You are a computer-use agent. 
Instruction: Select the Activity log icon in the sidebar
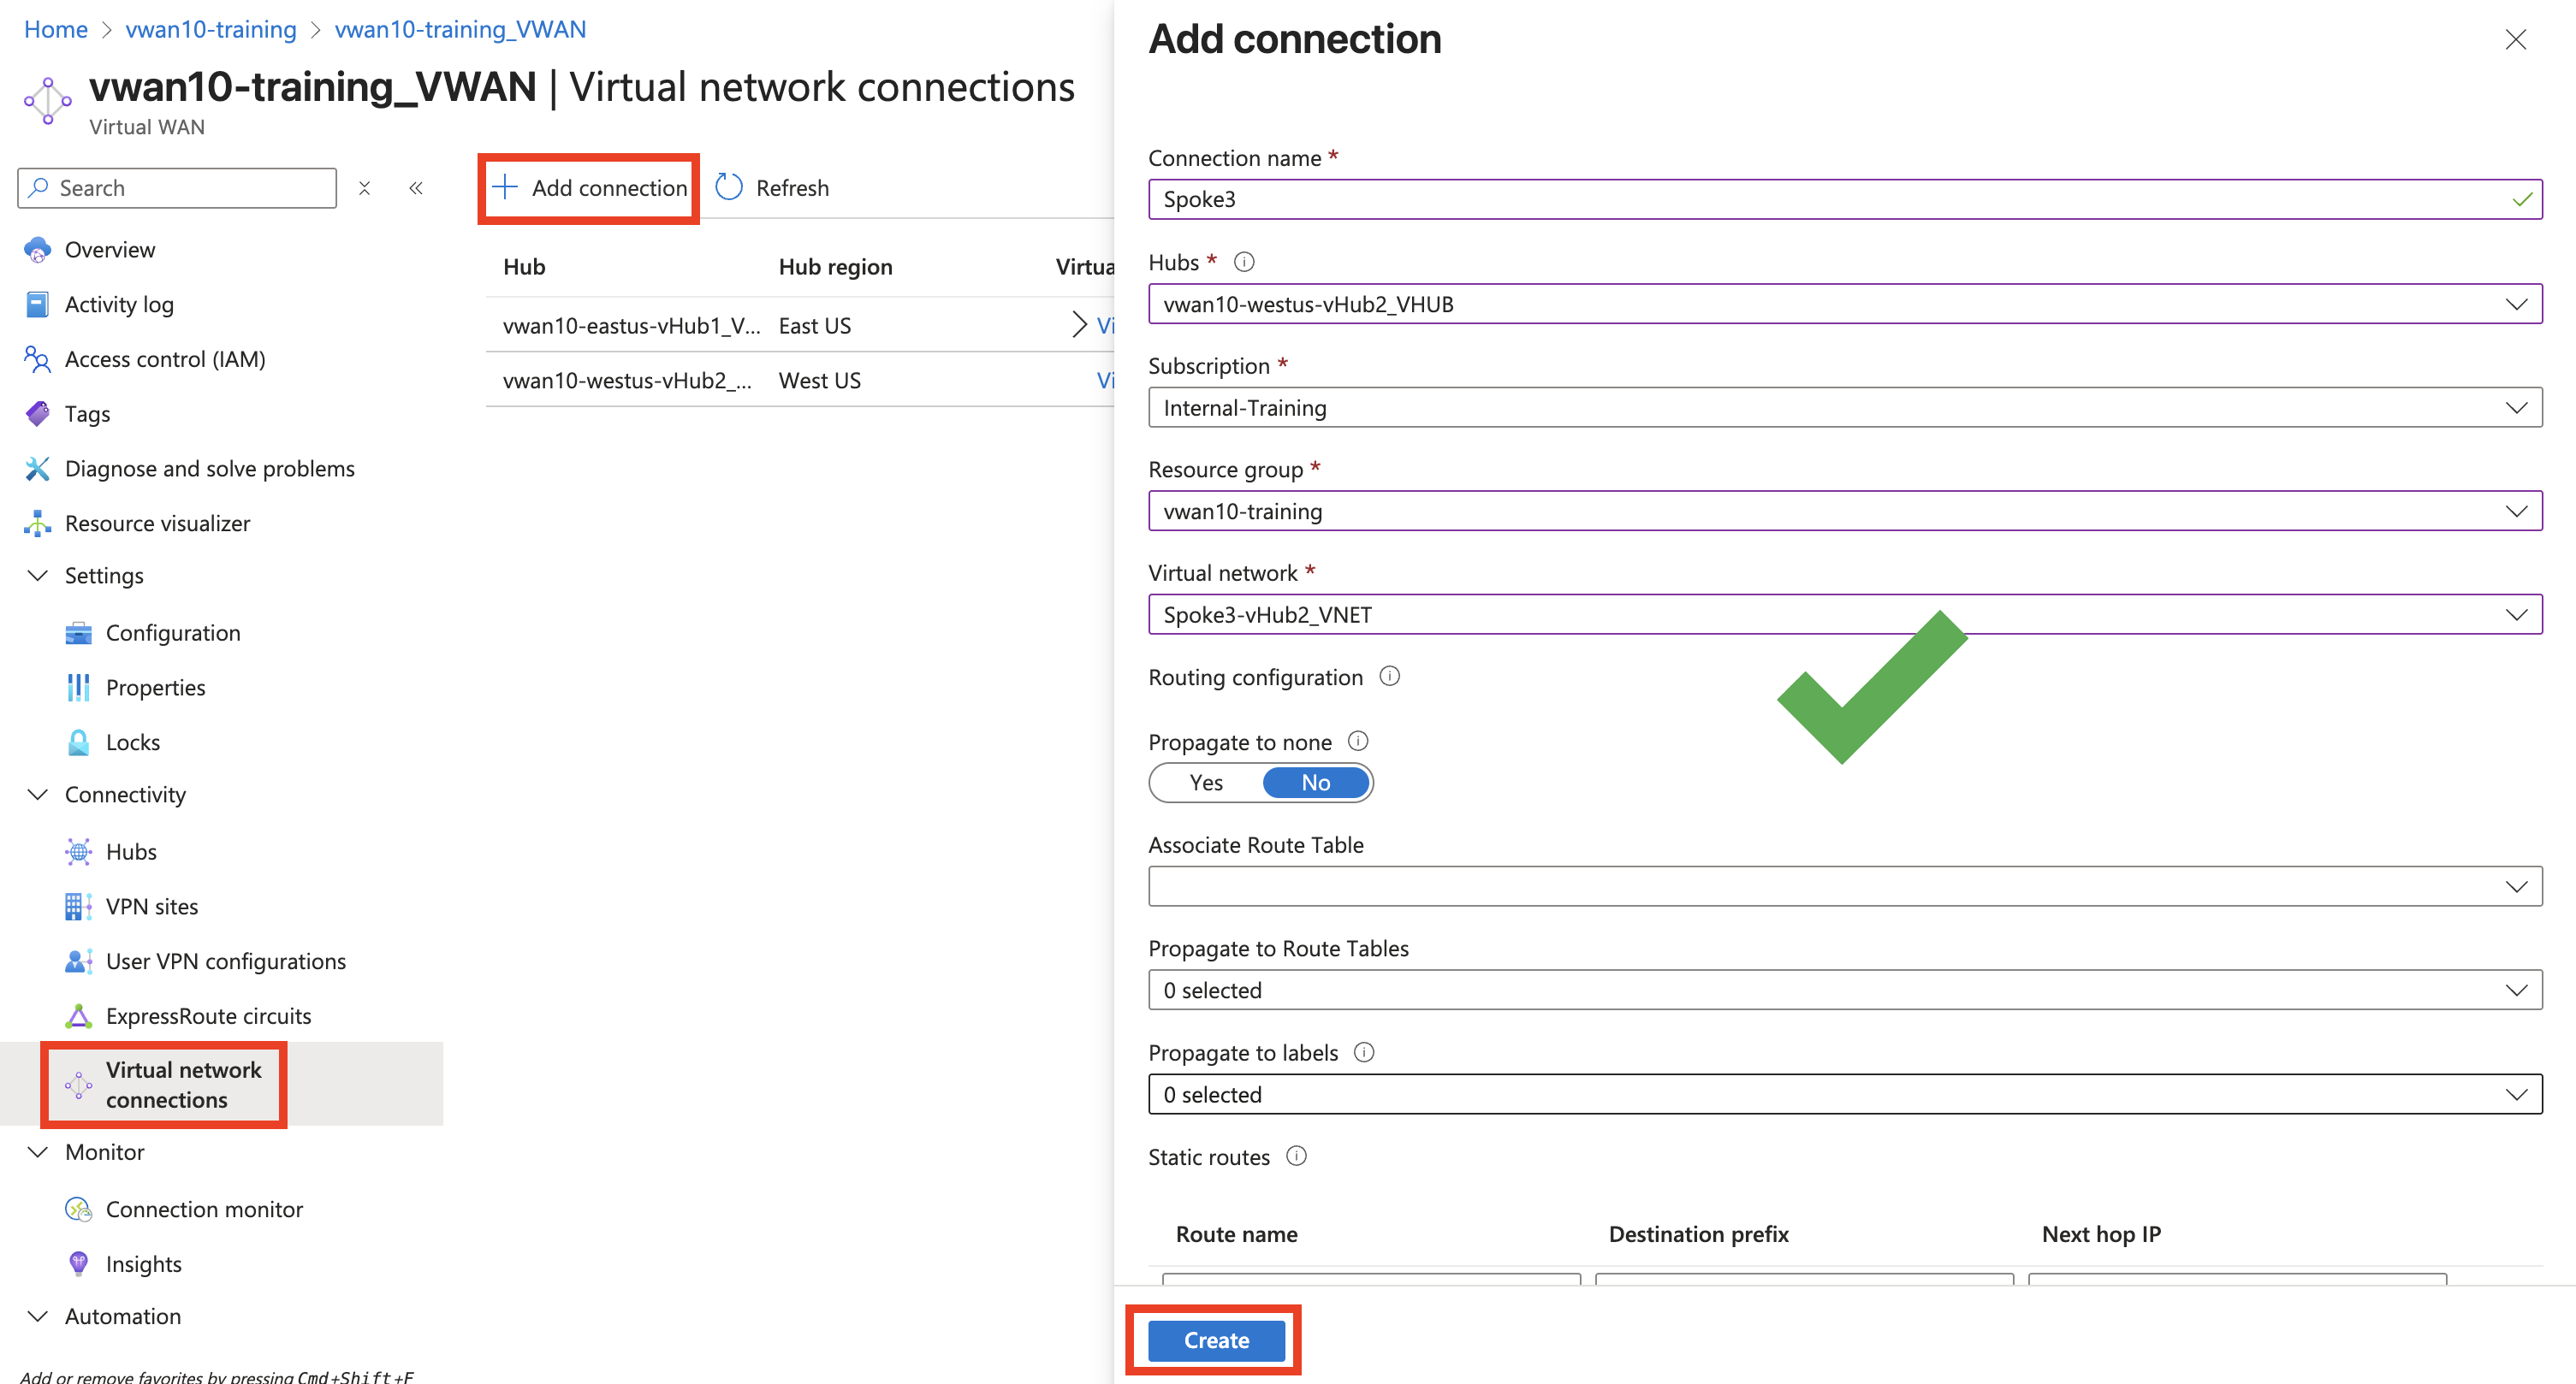(x=37, y=304)
